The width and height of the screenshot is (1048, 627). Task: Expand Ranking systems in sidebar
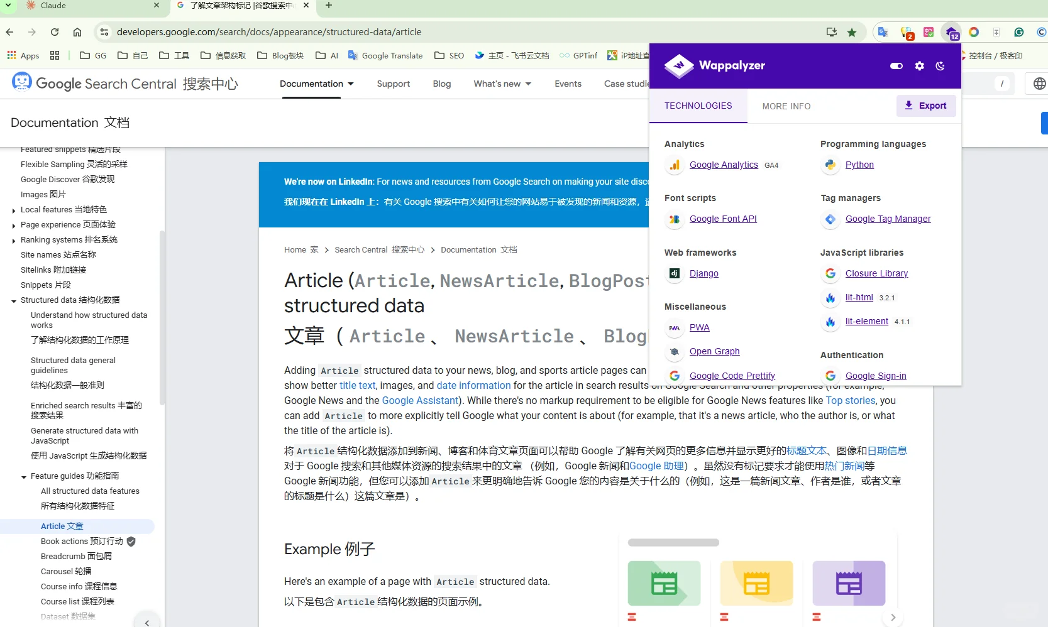(14, 241)
